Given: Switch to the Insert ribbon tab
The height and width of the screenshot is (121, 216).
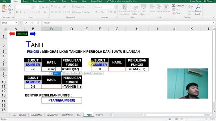Looking at the screenshot, I should click(x=26, y=1).
